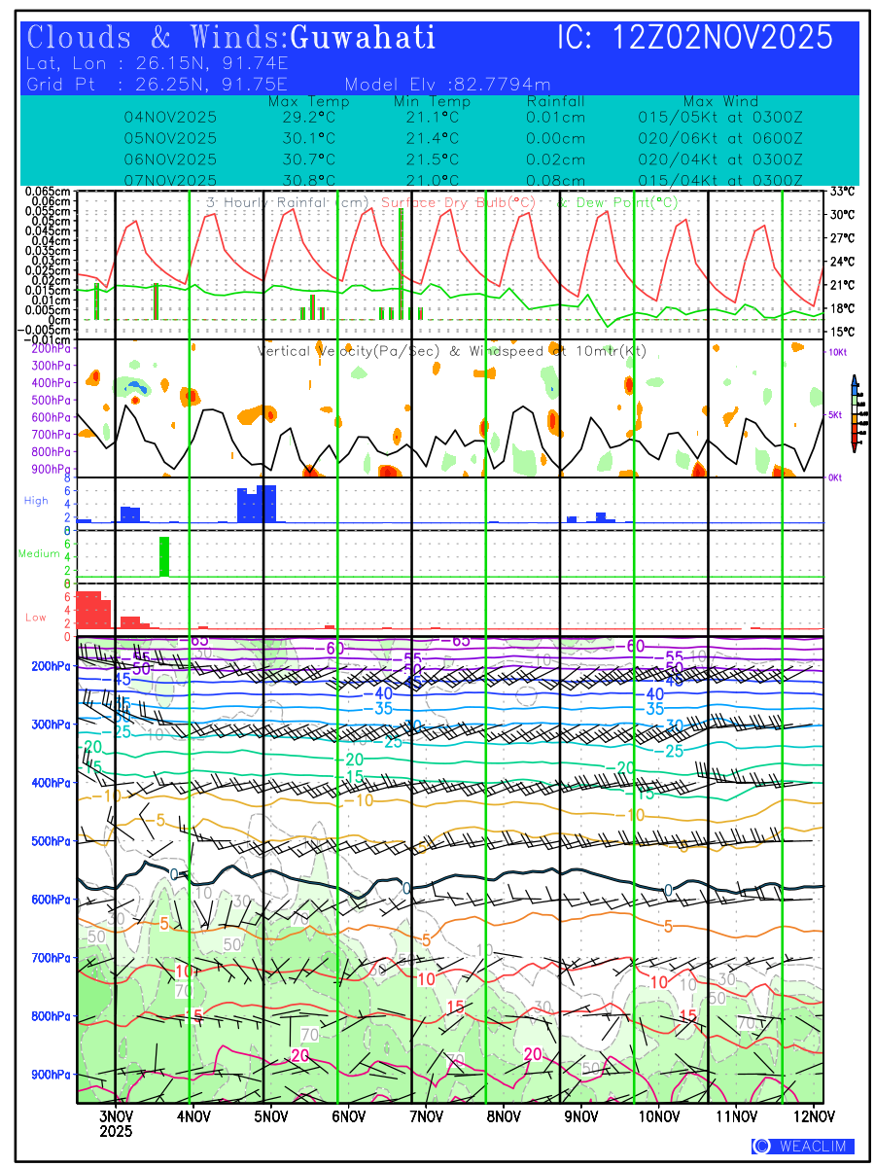Select the Guwahati station name in the title
875x1167 pixels.
tap(363, 38)
